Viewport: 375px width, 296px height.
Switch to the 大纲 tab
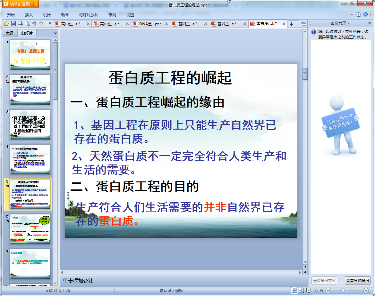[10, 33]
